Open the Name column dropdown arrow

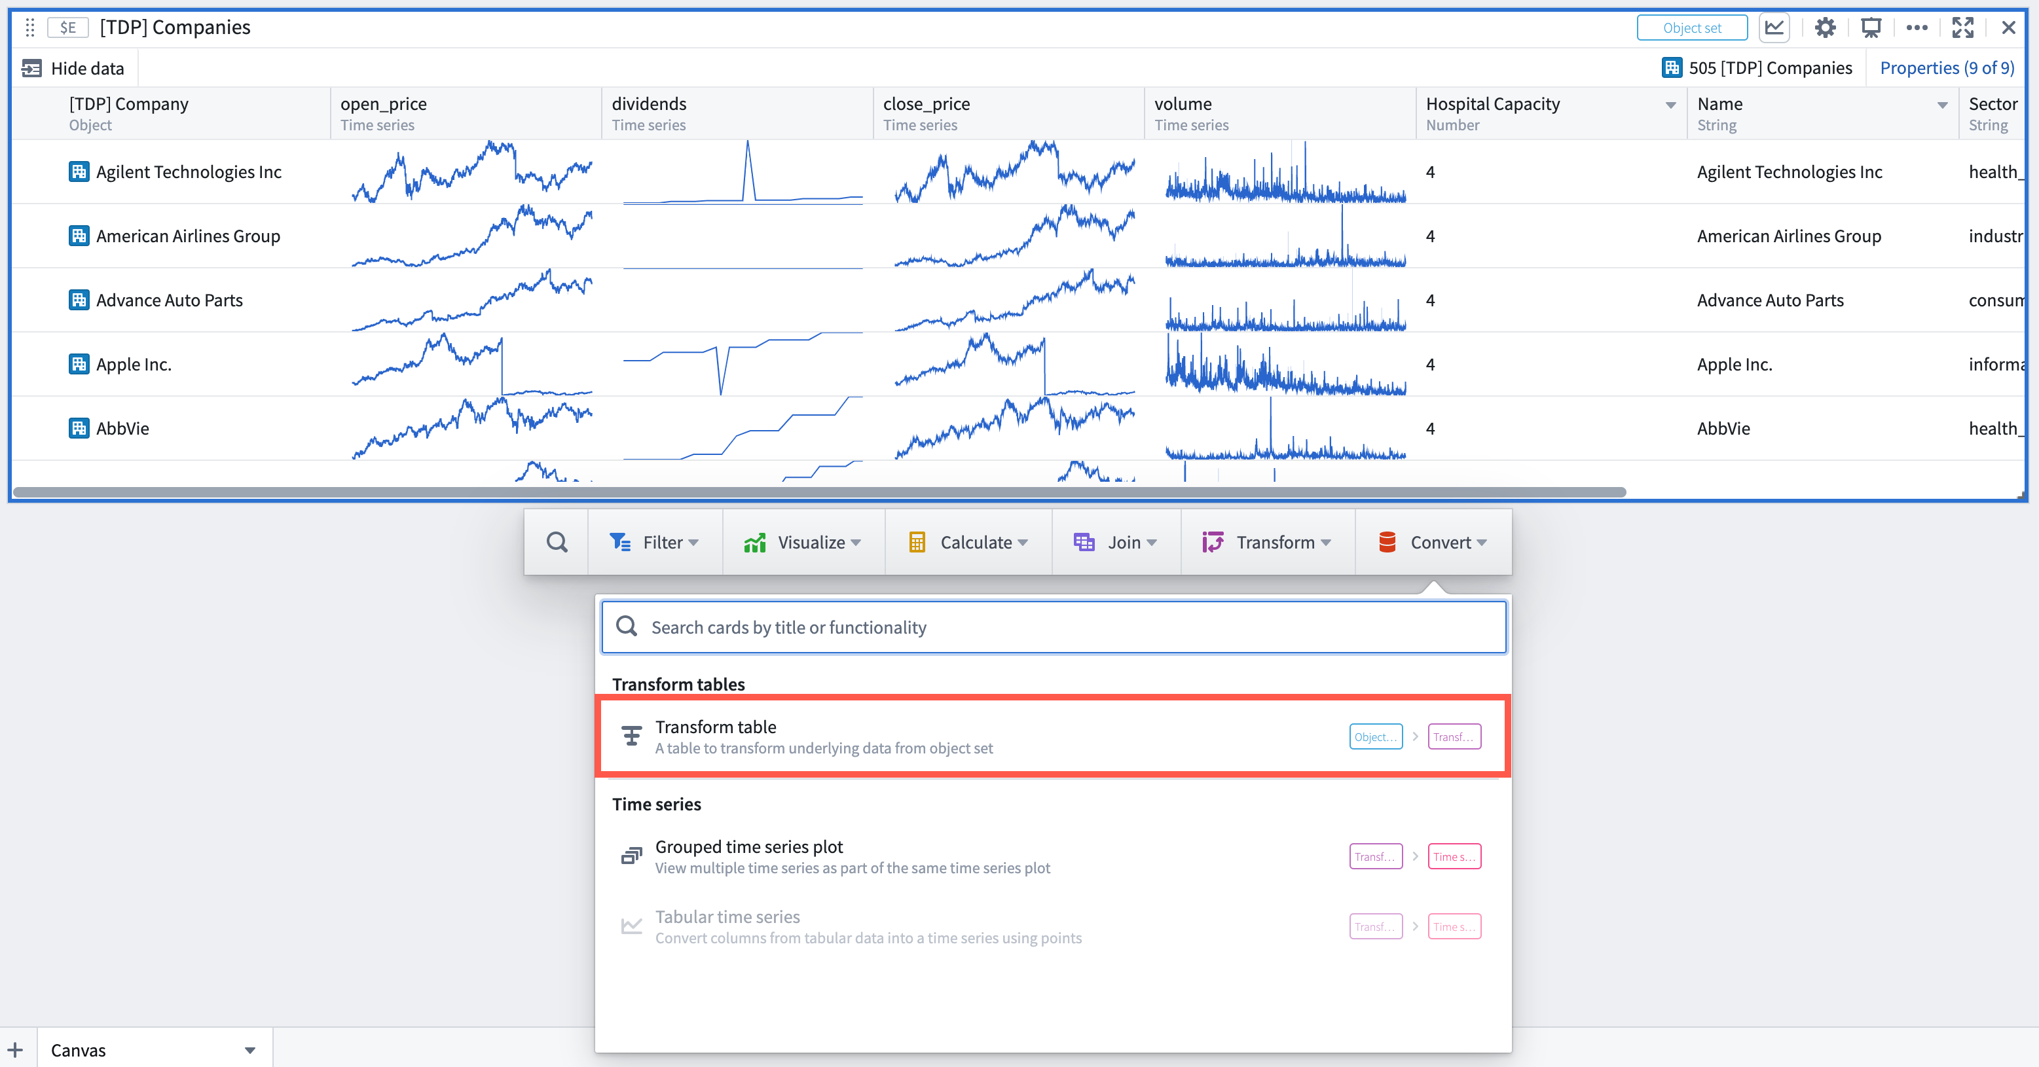pos(1941,105)
